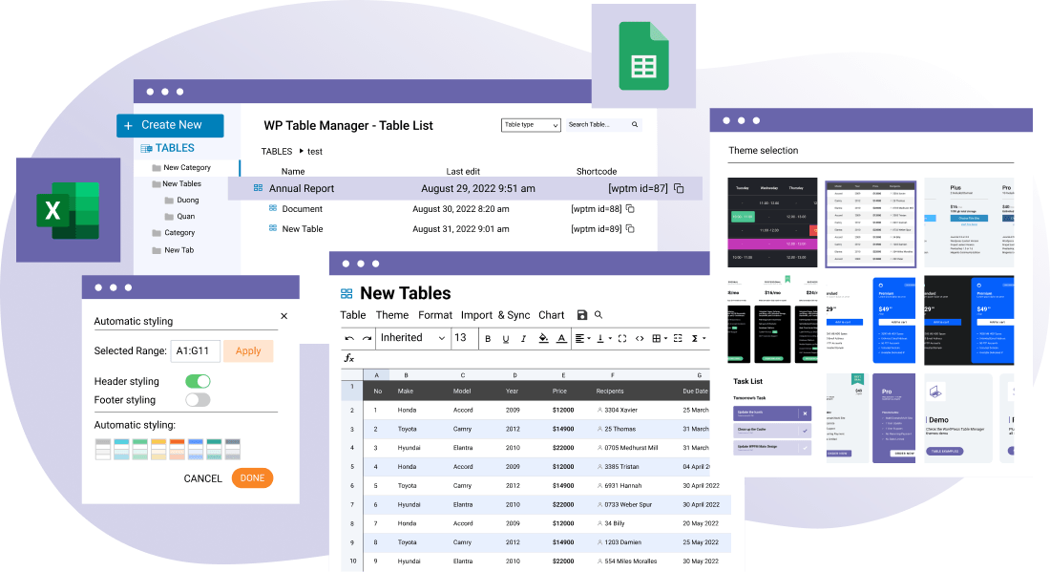Click the save (floppy disk) icon

point(582,315)
